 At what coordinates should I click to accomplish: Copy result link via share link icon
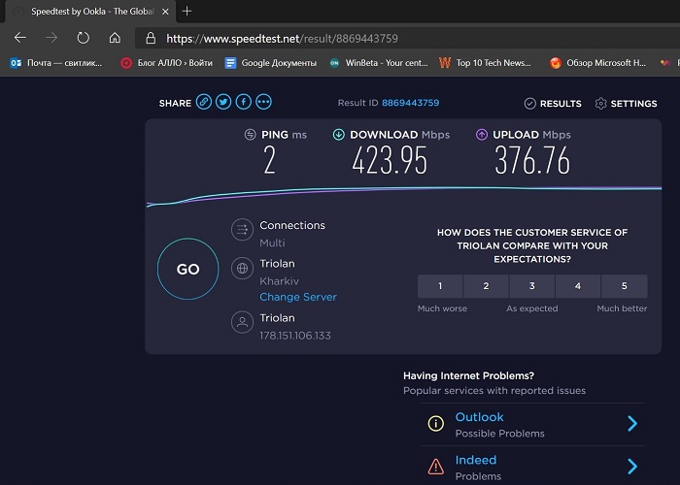(204, 102)
